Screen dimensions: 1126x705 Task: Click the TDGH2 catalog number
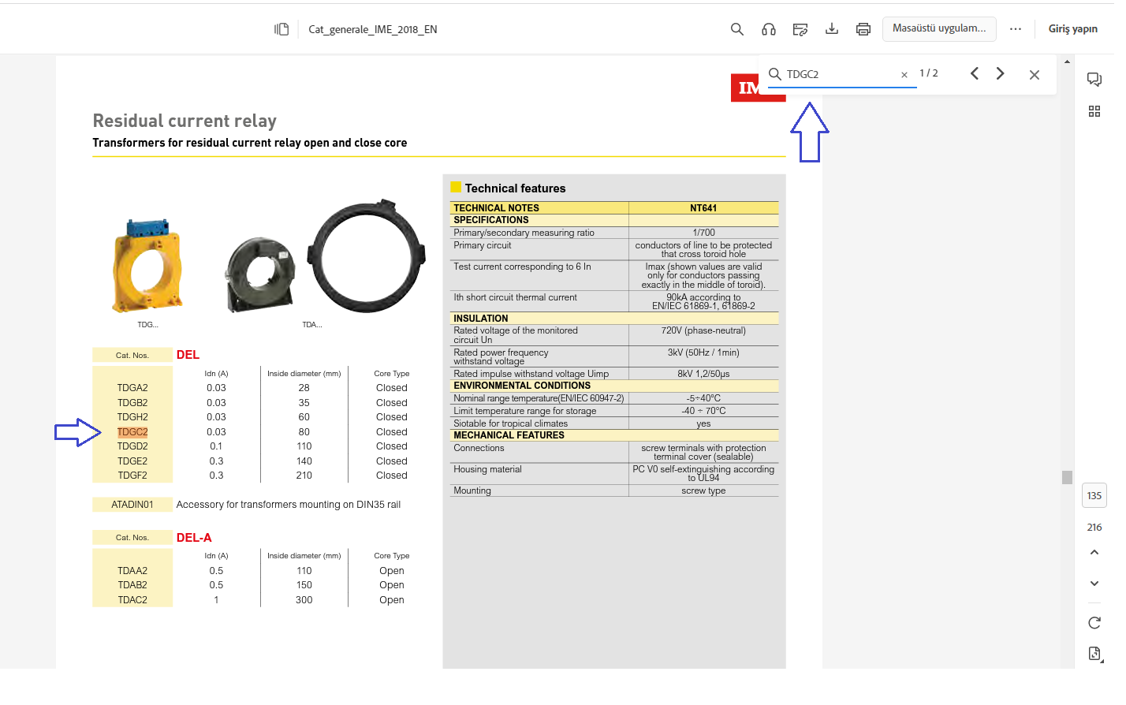point(132,417)
